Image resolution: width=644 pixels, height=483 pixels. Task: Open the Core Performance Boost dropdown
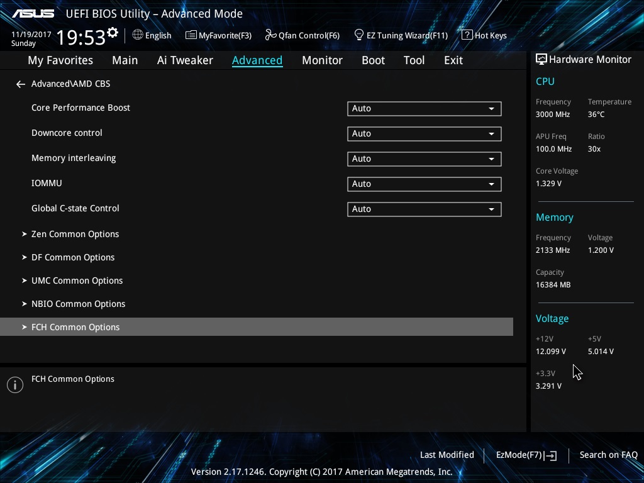point(425,108)
